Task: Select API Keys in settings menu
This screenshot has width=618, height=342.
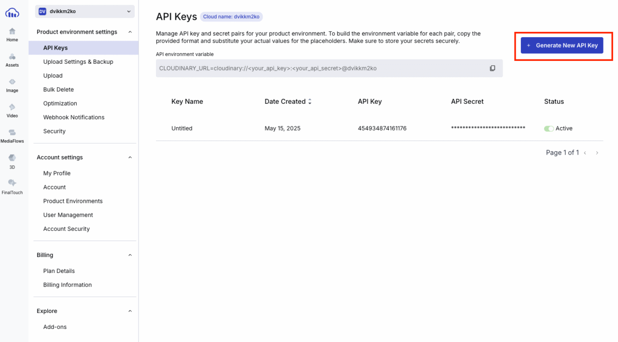Action: (84, 48)
